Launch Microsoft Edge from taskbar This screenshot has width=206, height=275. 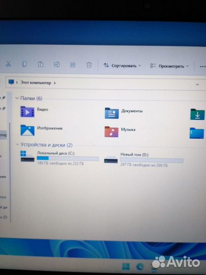(140, 267)
